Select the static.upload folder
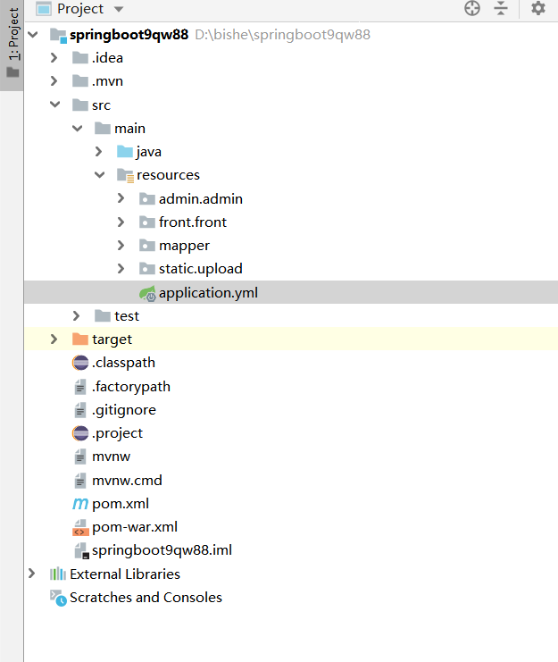Image resolution: width=558 pixels, height=662 pixels. pos(200,269)
